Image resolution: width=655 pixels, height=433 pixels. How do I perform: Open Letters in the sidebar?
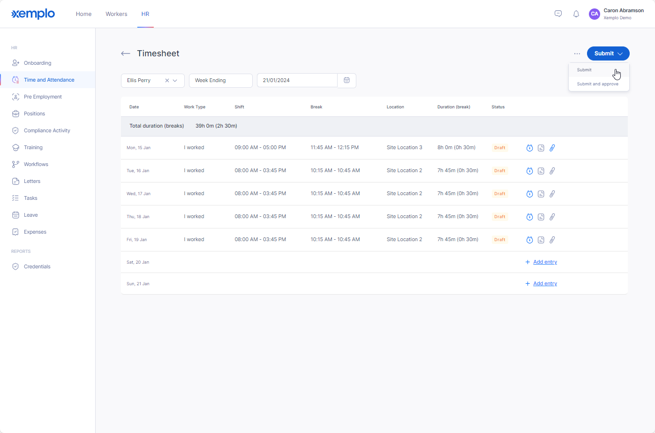(x=32, y=181)
